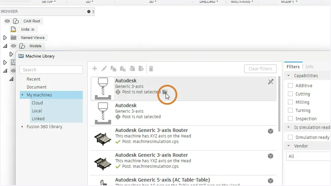Screen dimensions: 331x186
Task: Select the Linked folder under My machines
Action: [38, 119]
